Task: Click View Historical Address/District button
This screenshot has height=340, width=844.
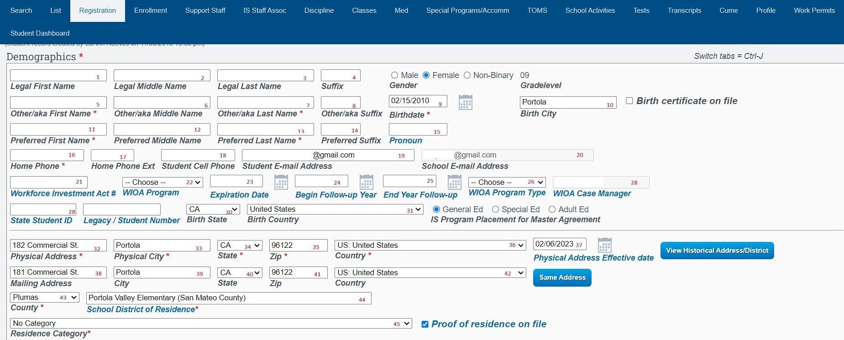Action: [717, 251]
